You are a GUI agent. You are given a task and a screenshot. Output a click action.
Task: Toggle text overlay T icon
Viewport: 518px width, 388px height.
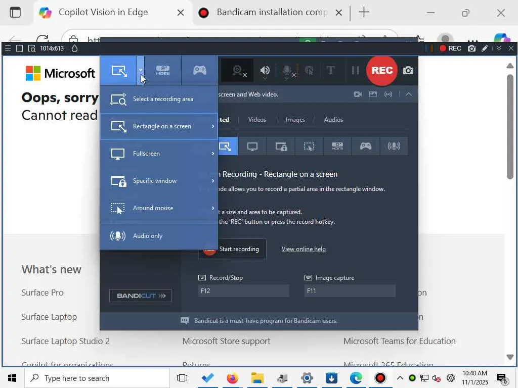[330, 70]
